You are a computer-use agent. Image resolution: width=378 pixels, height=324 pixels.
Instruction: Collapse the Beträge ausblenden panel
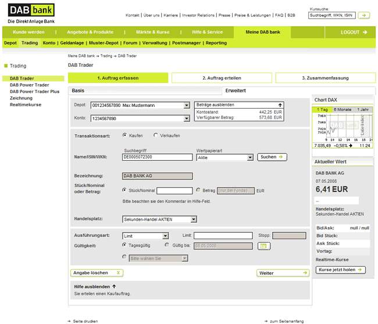click(x=239, y=105)
